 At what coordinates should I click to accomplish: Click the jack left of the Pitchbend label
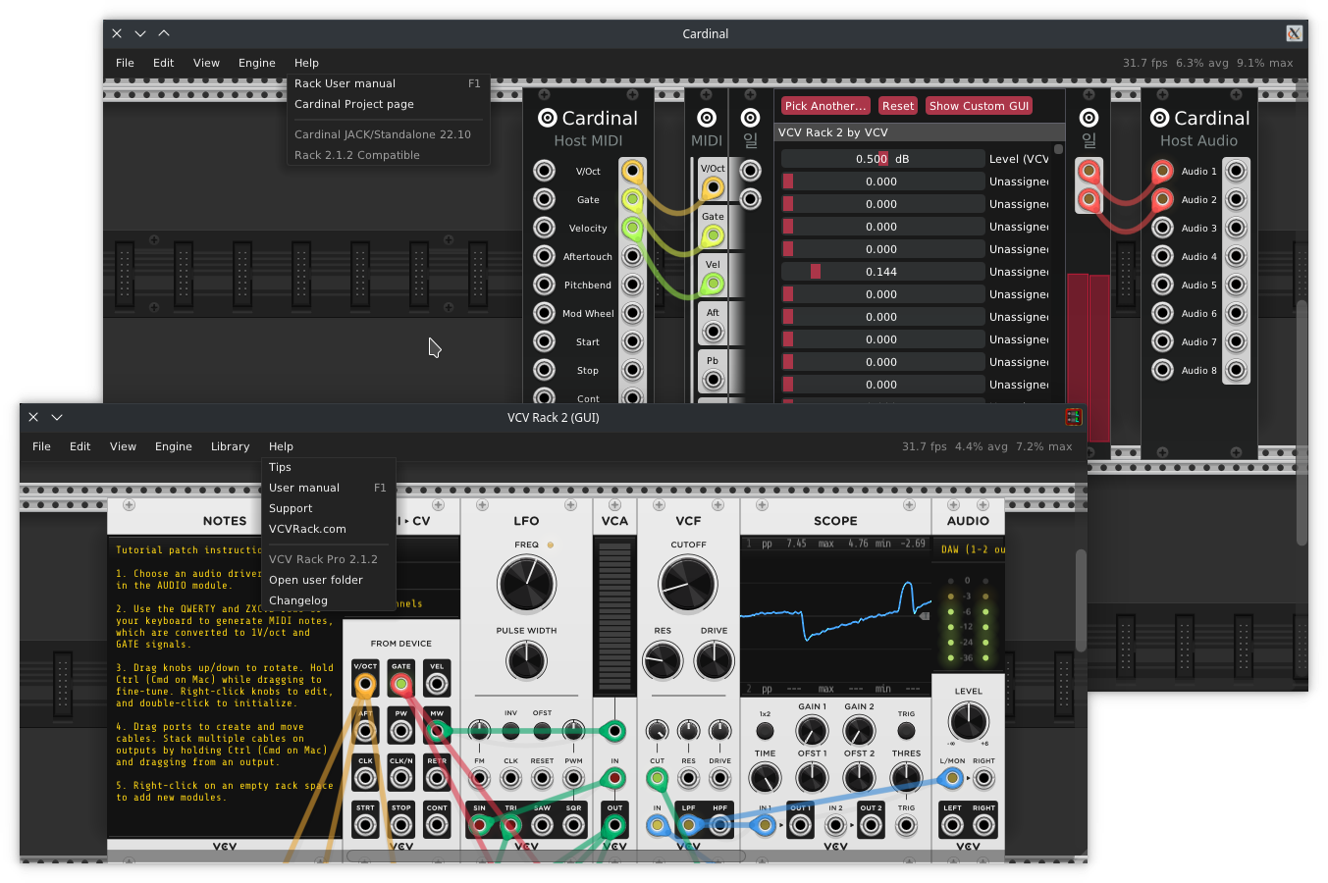coord(544,285)
